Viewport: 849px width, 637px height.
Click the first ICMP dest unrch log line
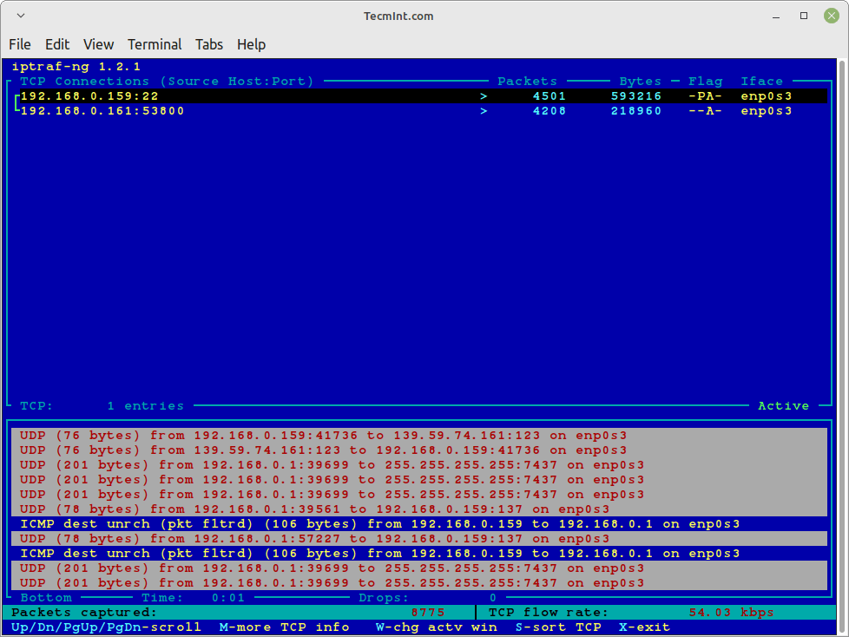pos(379,524)
